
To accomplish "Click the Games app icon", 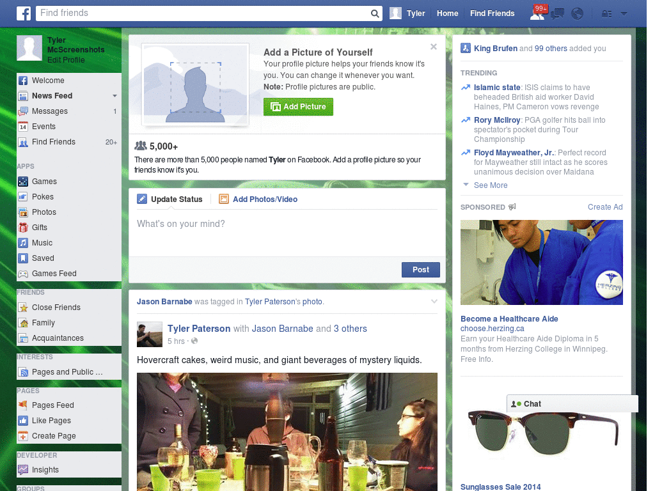I will coord(23,182).
